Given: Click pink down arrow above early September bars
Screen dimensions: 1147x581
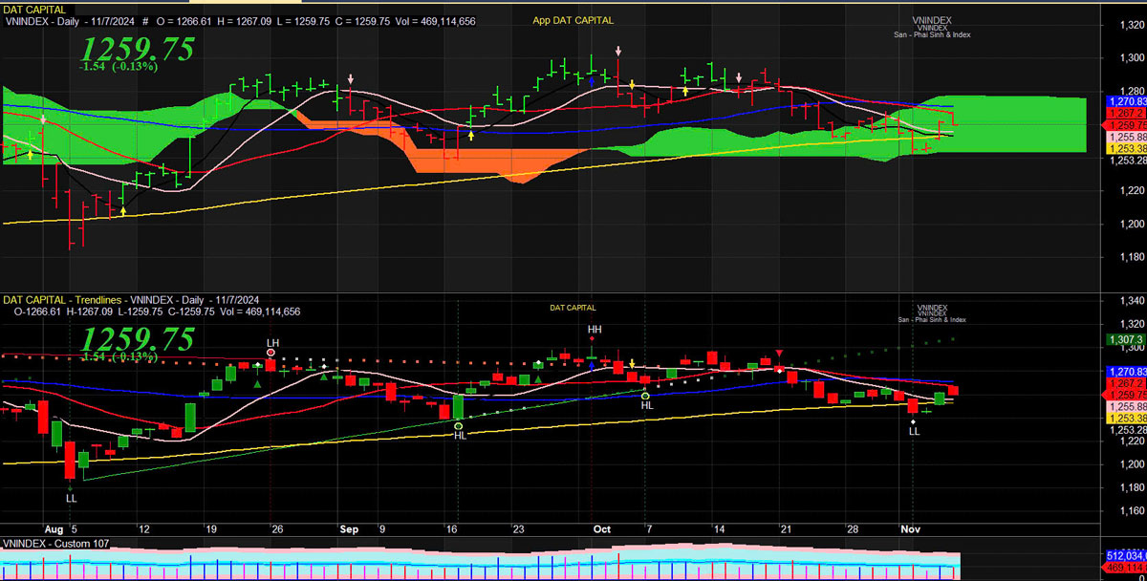Looking at the screenshot, I should (x=350, y=80).
